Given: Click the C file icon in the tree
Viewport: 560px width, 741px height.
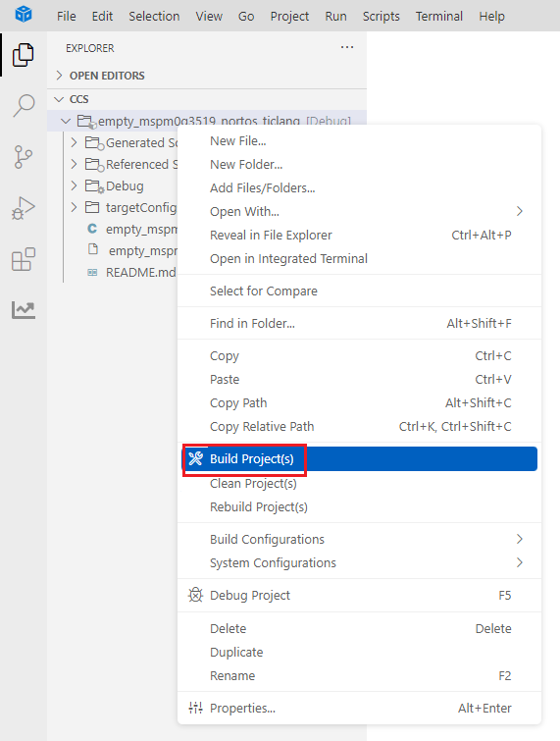Looking at the screenshot, I should (92, 229).
